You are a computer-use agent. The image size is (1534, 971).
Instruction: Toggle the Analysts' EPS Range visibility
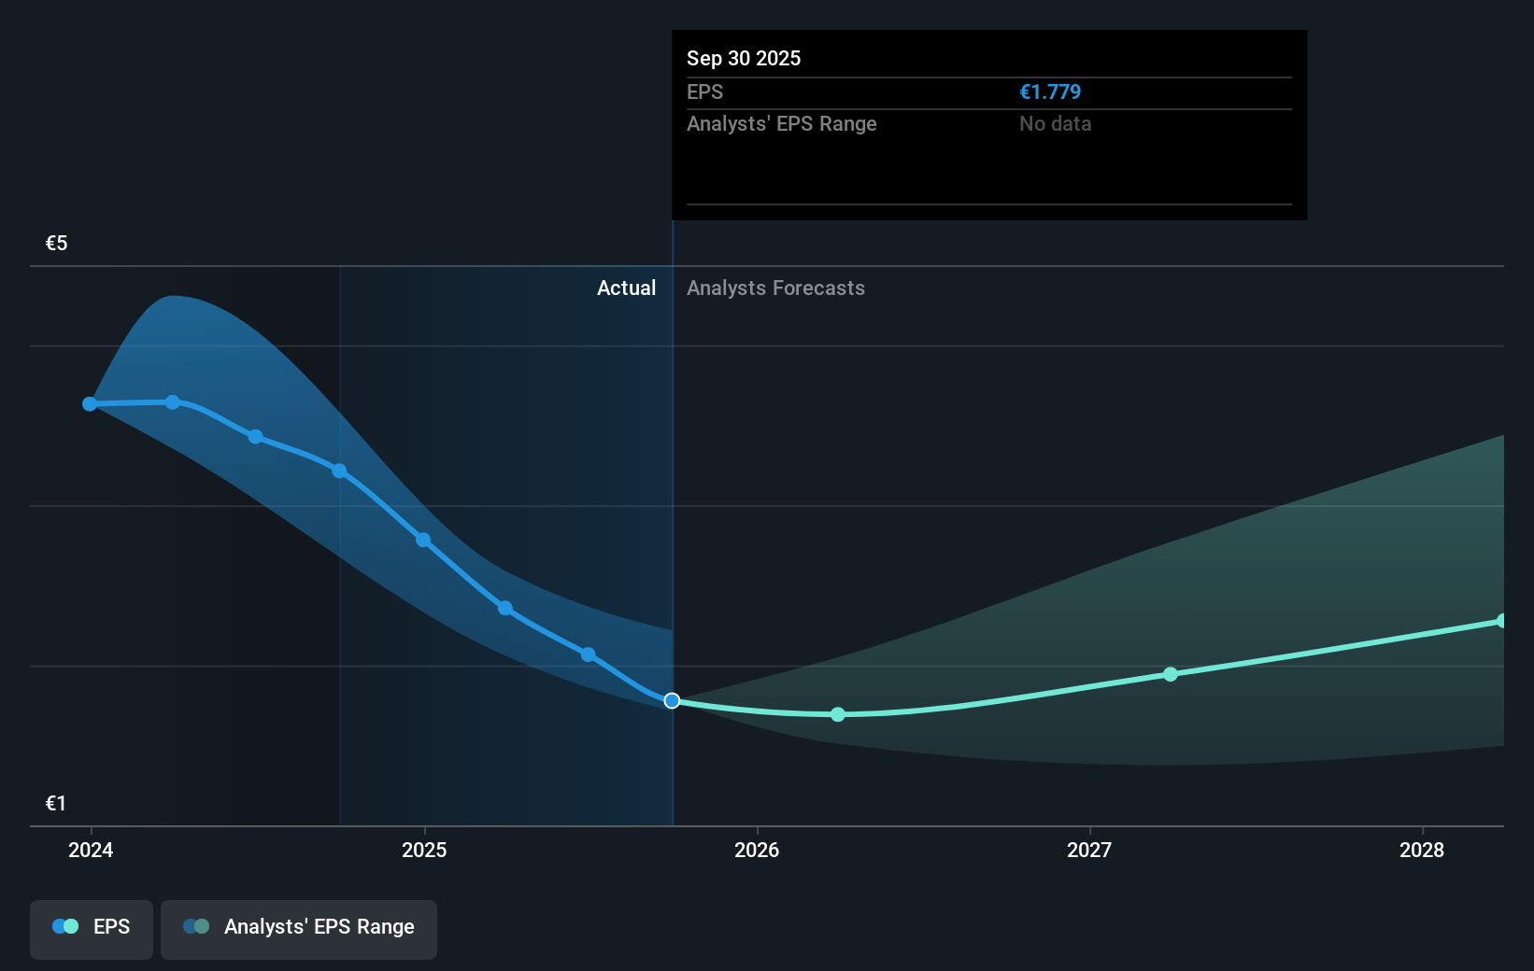(299, 929)
